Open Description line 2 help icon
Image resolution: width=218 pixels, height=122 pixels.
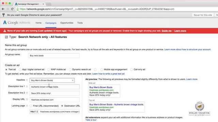coord(27,93)
